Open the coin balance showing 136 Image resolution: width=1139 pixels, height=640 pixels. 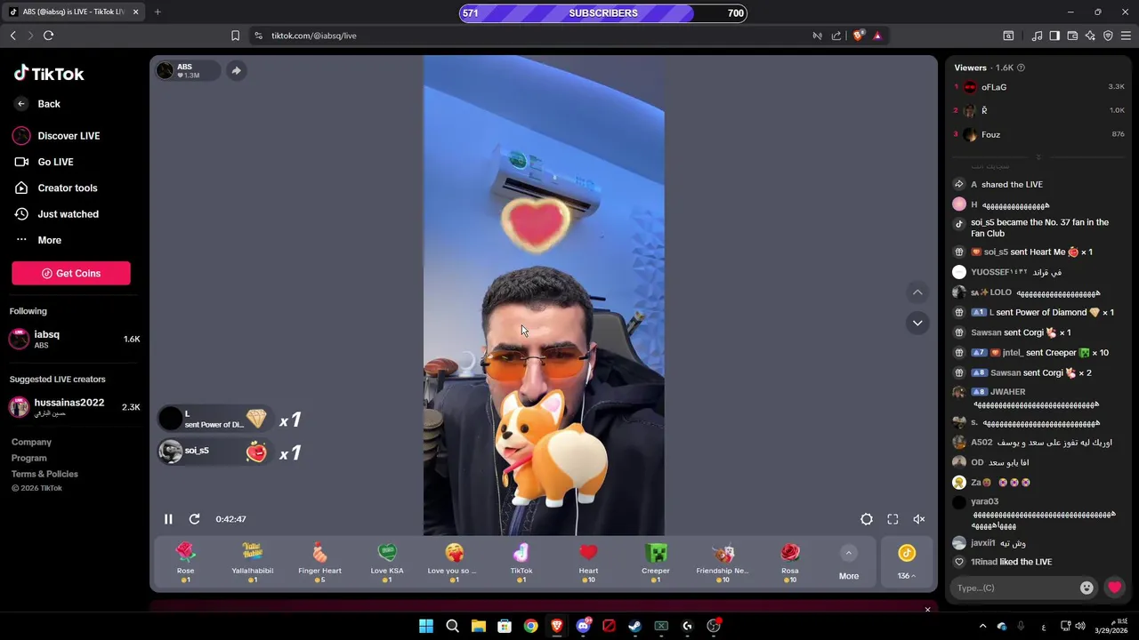pos(907,563)
